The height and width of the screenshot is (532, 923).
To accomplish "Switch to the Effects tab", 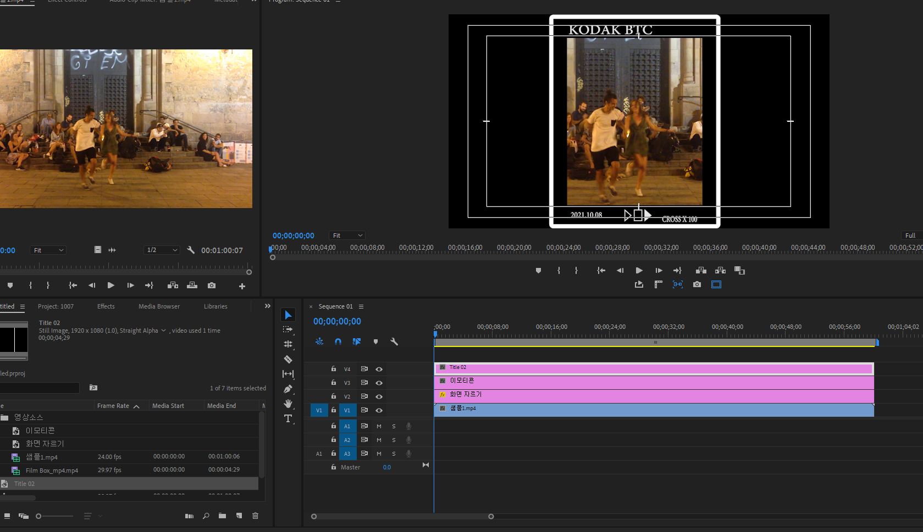I will [x=106, y=306].
